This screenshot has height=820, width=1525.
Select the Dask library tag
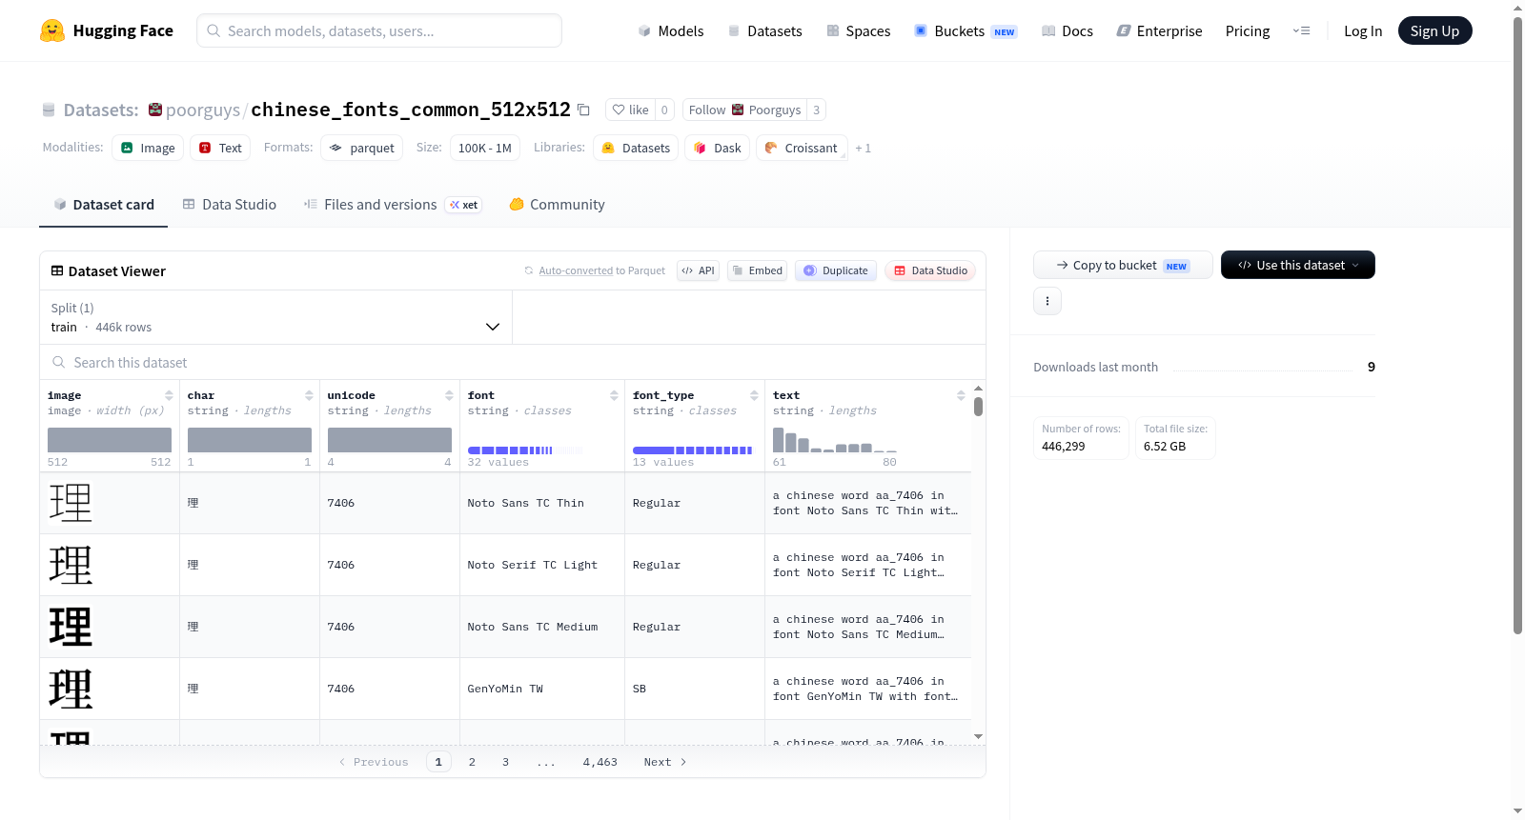[x=717, y=148]
